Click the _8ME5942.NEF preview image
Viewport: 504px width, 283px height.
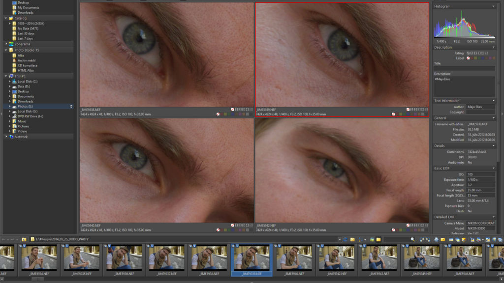click(x=342, y=170)
